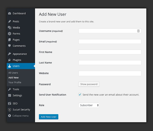Click into the Email input field

(x=110, y=42)
